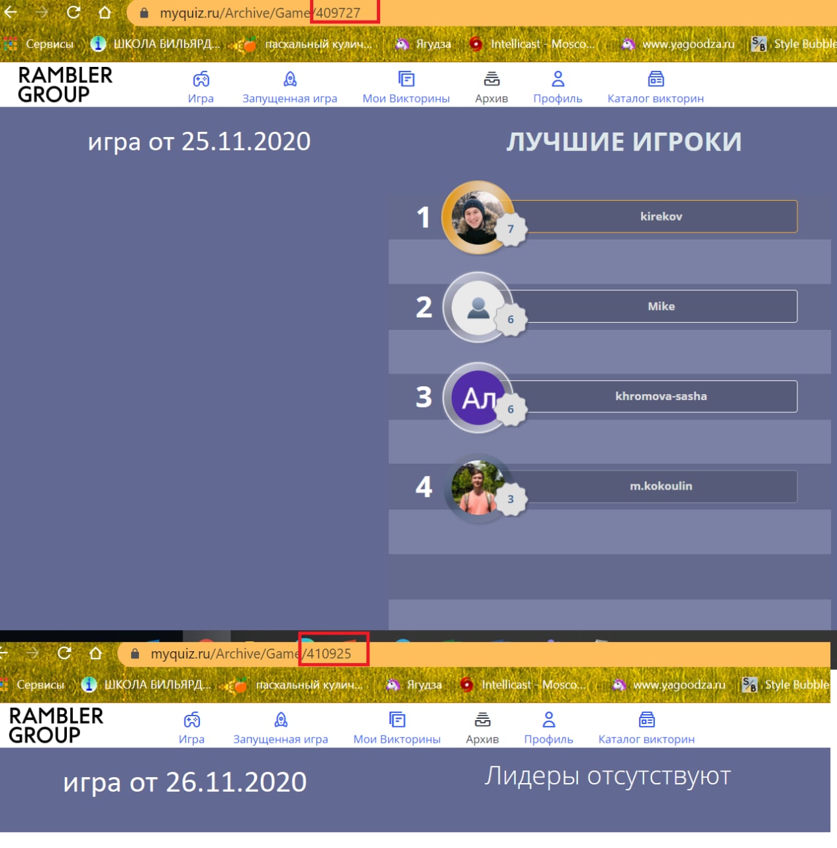Open Style Bubble bookmark in the 409727 window
The height and width of the screenshot is (848, 837).
[x=793, y=44]
